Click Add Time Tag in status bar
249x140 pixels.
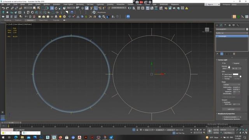(x=180, y=133)
